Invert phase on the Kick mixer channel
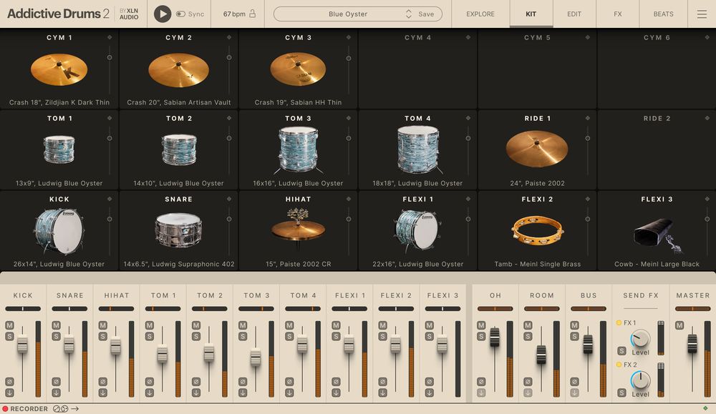Image resolution: width=716 pixels, height=414 pixels. tap(9, 382)
